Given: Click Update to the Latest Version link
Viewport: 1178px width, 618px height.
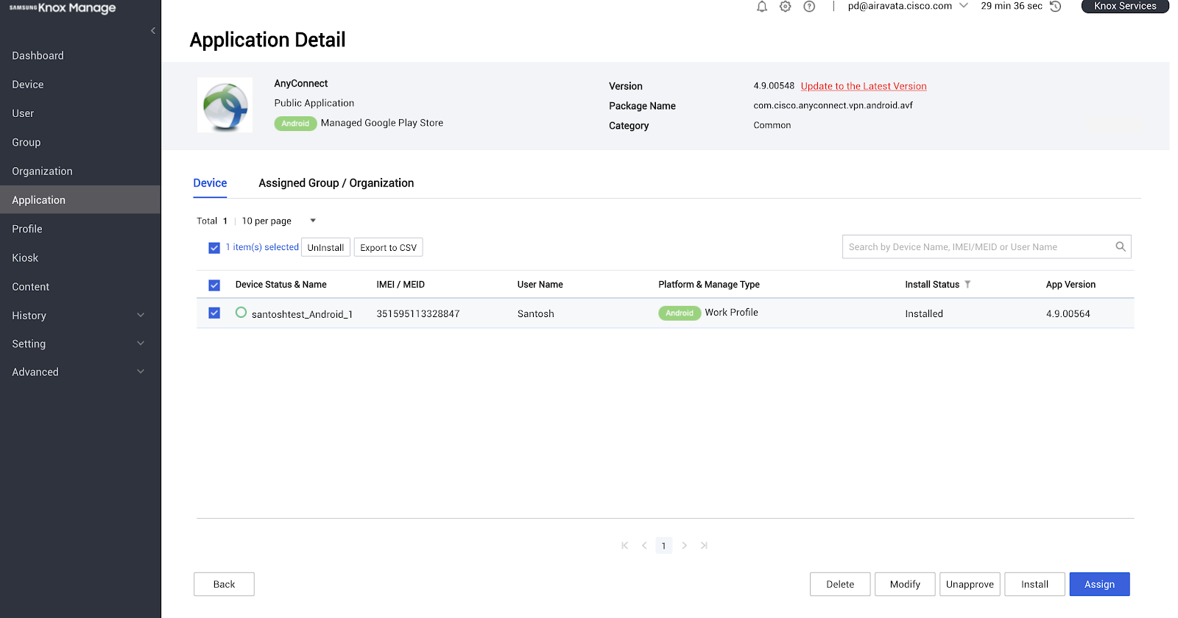Looking at the screenshot, I should tap(864, 86).
